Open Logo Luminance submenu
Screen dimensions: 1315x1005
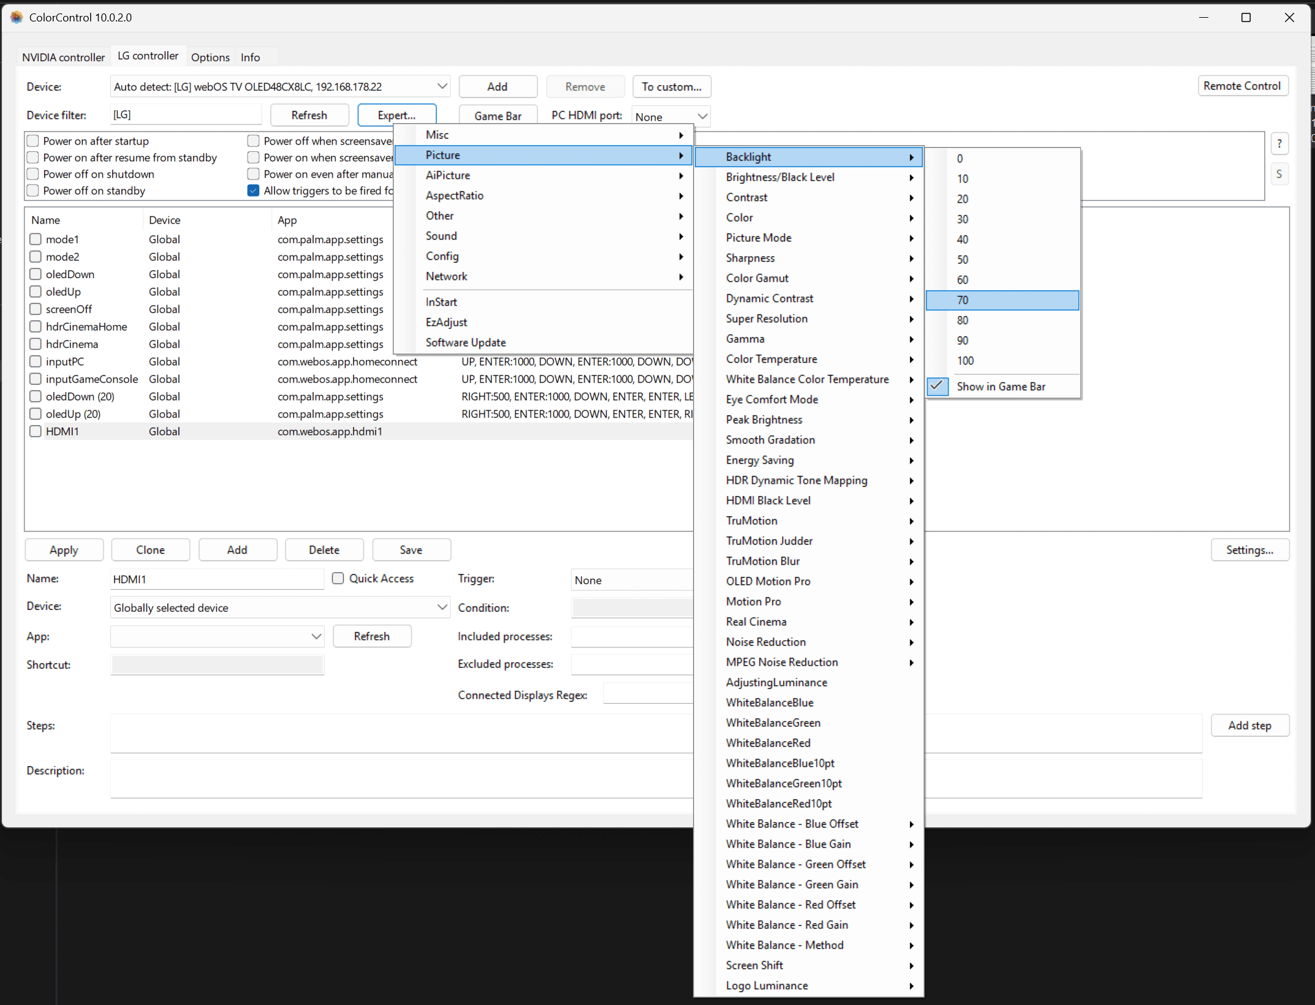(x=809, y=985)
